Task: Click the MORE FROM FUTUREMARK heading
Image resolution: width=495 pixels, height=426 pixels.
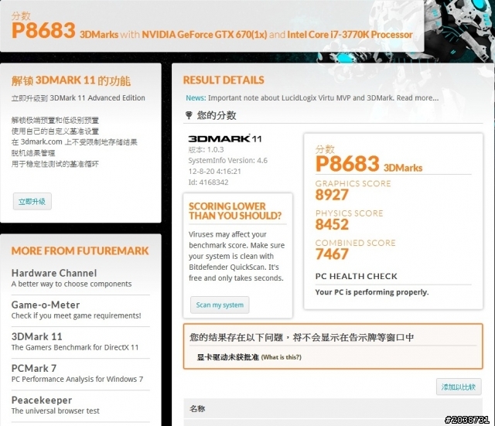Action: (80, 250)
